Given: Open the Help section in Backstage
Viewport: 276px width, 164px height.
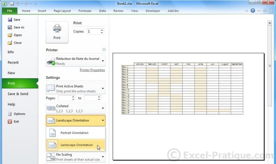Looking at the screenshot, I should (20, 104).
